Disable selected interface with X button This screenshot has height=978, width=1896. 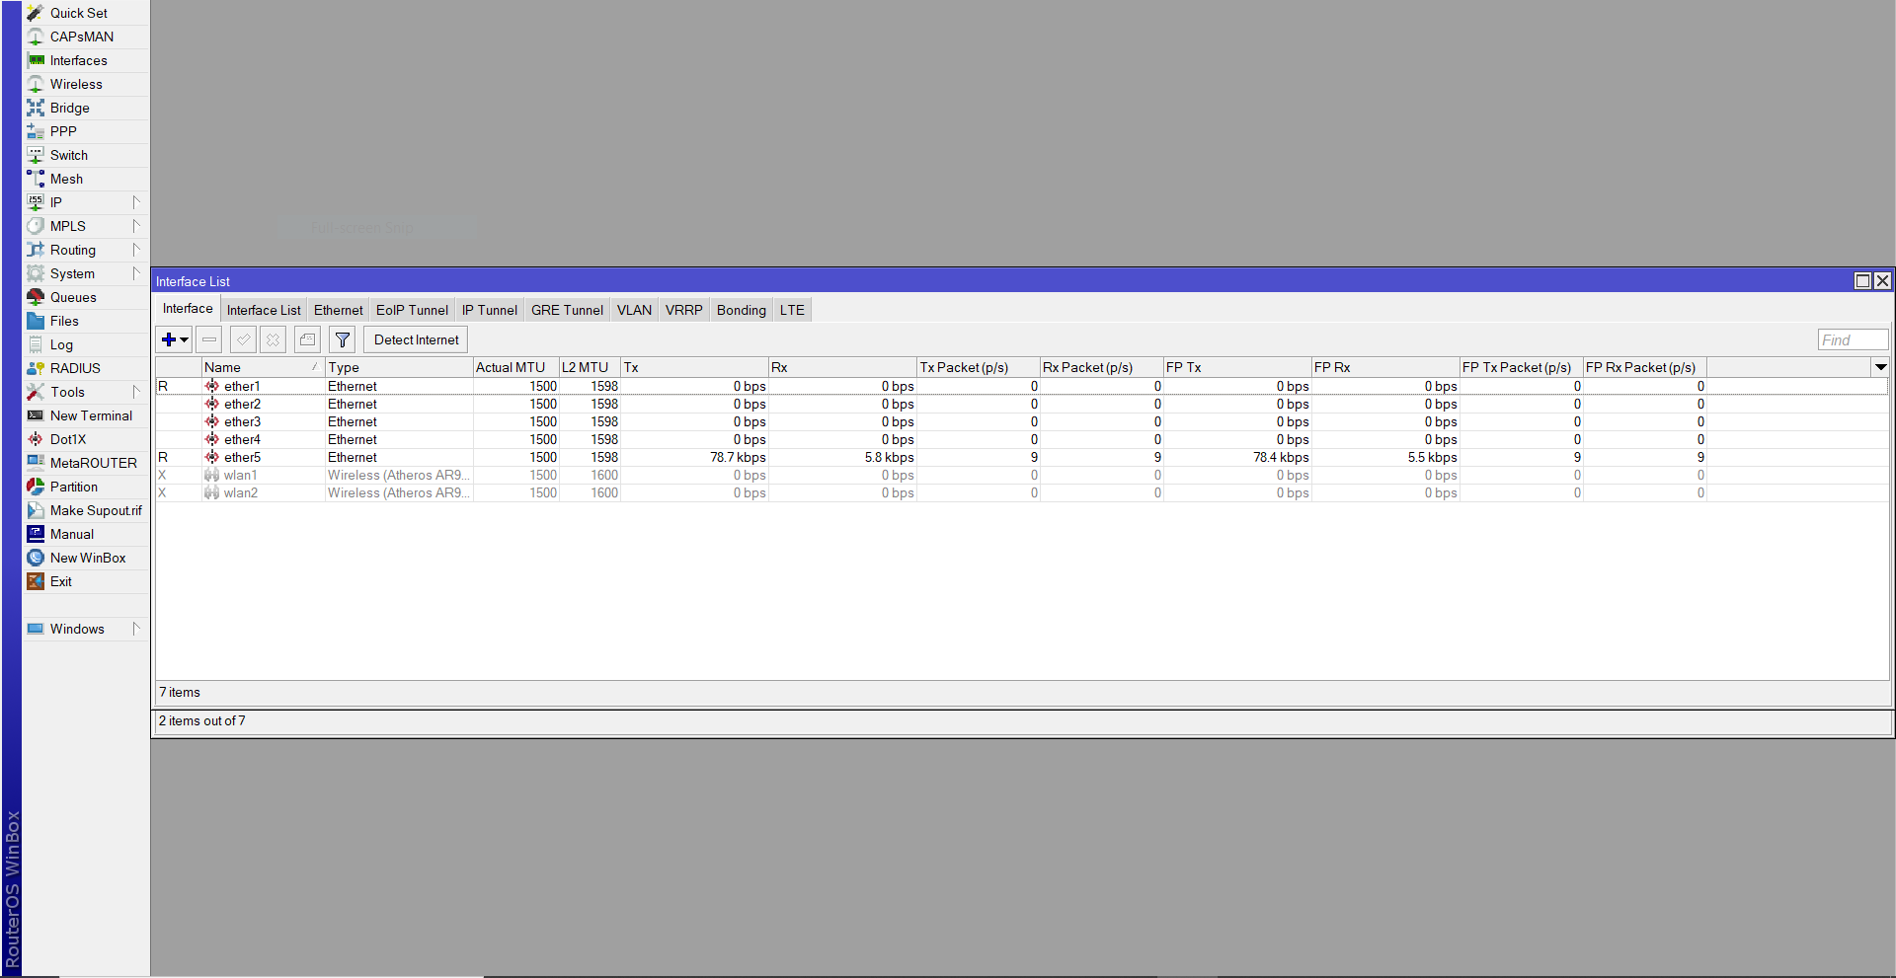click(274, 339)
